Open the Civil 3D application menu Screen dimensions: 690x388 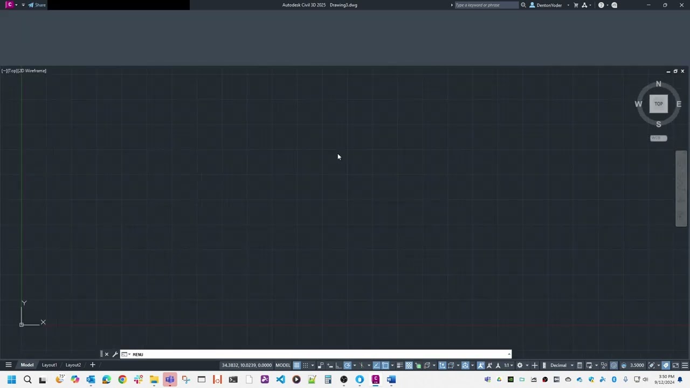tap(10, 5)
